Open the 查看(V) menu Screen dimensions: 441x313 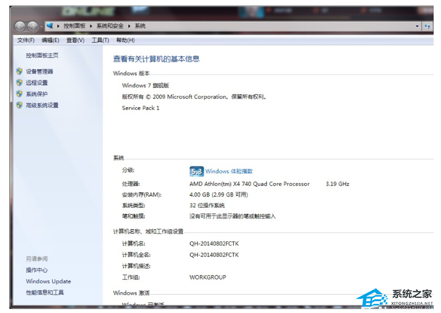(x=75, y=40)
